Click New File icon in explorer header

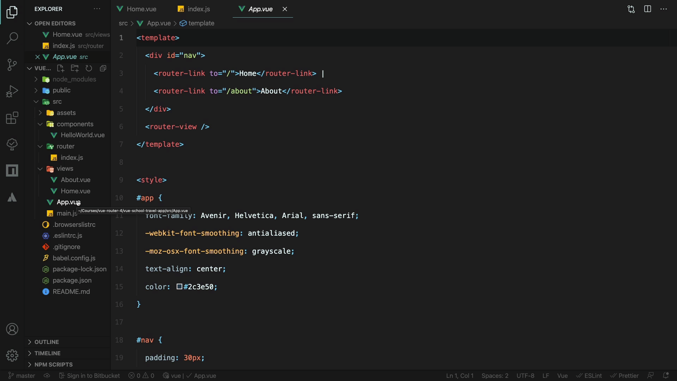pos(60,68)
